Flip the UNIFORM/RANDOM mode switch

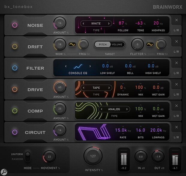click(x=28, y=157)
